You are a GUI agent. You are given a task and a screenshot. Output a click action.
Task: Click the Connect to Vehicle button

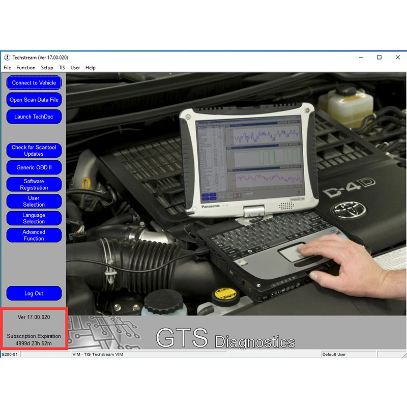(x=34, y=83)
